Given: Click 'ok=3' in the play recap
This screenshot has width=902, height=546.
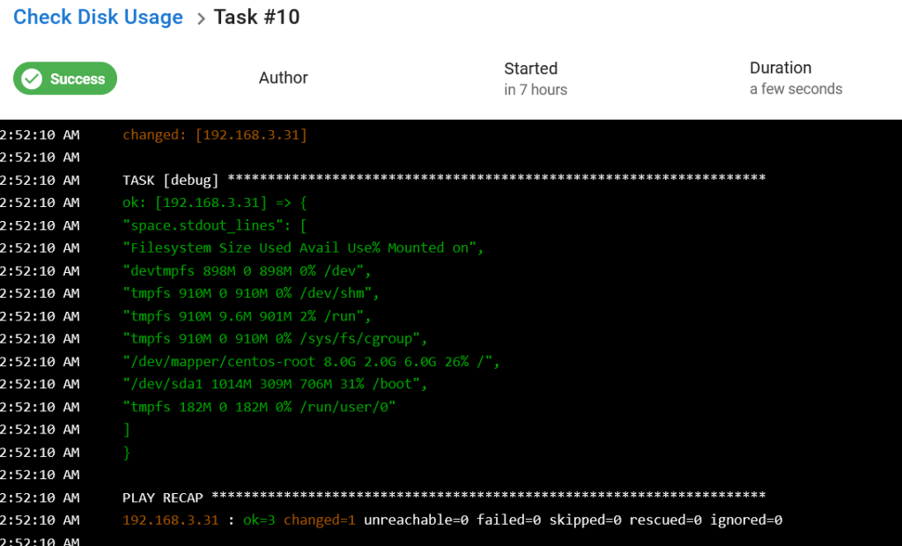Looking at the screenshot, I should point(259,520).
